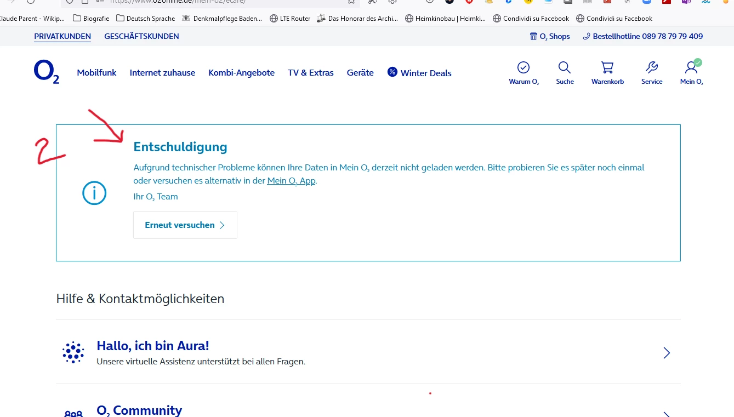The height and width of the screenshot is (417, 734).
Task: Open the Service wrench menu
Action: [652, 73]
